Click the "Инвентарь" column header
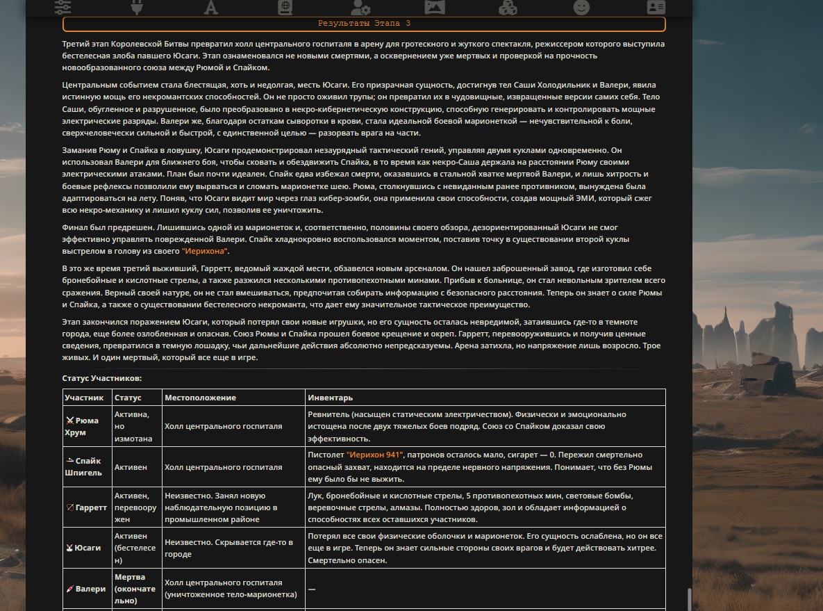The width and height of the screenshot is (823, 611). (x=485, y=398)
